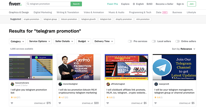Click seller name morenikedigital

(x=70, y=84)
